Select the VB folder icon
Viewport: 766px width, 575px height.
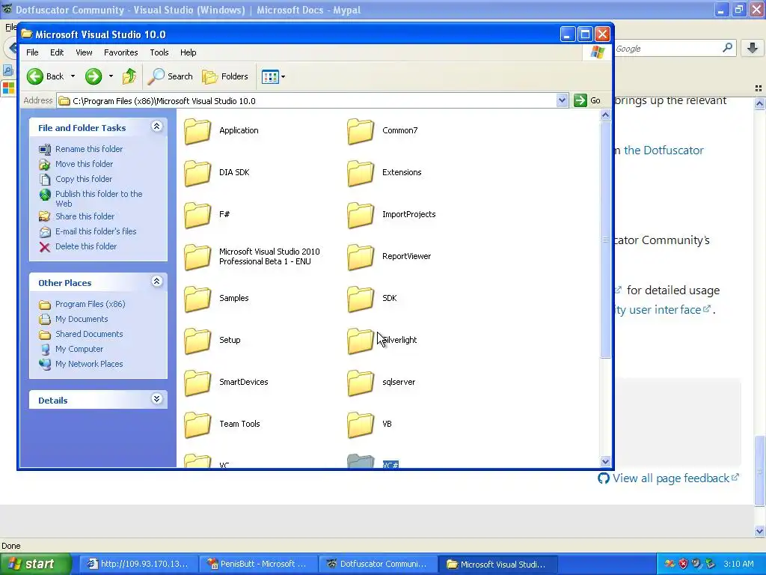tap(361, 425)
